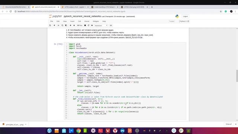Interrupt the kernel with the stop icon

click(x=85, y=25)
